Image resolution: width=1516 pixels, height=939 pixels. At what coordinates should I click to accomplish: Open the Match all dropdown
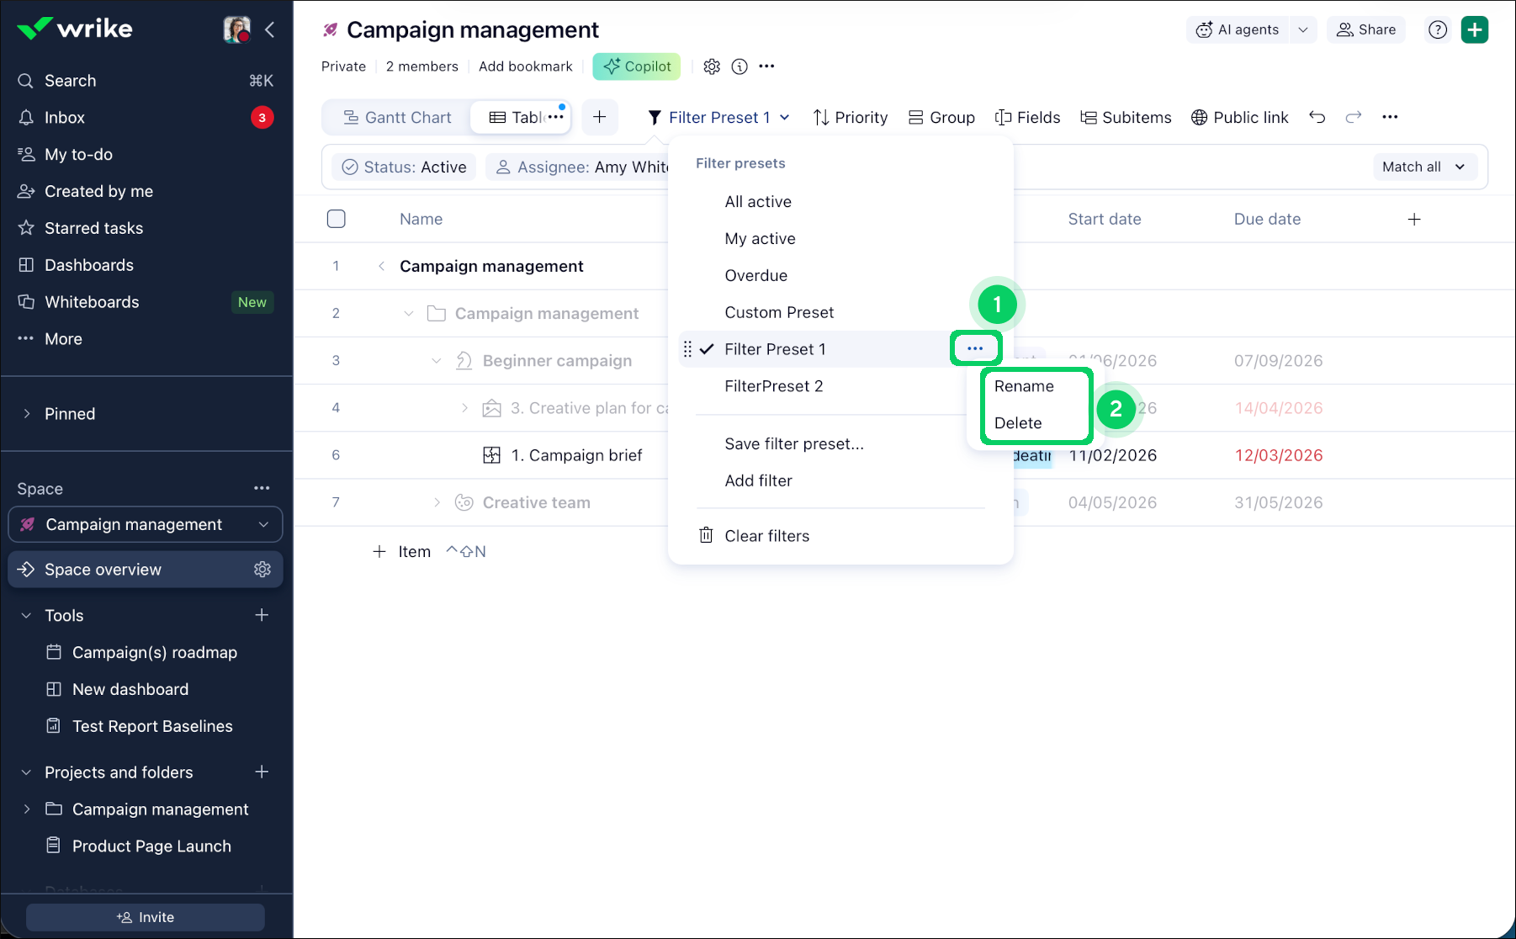1424,167
